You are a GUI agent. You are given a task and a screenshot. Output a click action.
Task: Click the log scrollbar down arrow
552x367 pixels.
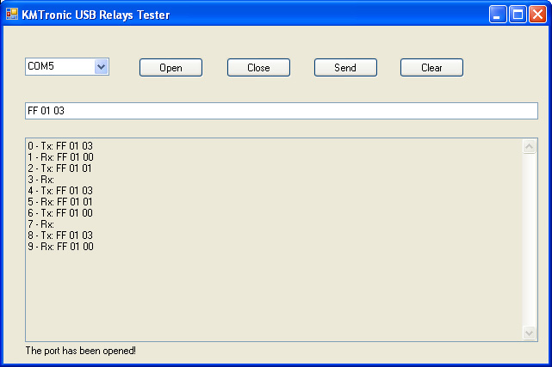point(529,333)
